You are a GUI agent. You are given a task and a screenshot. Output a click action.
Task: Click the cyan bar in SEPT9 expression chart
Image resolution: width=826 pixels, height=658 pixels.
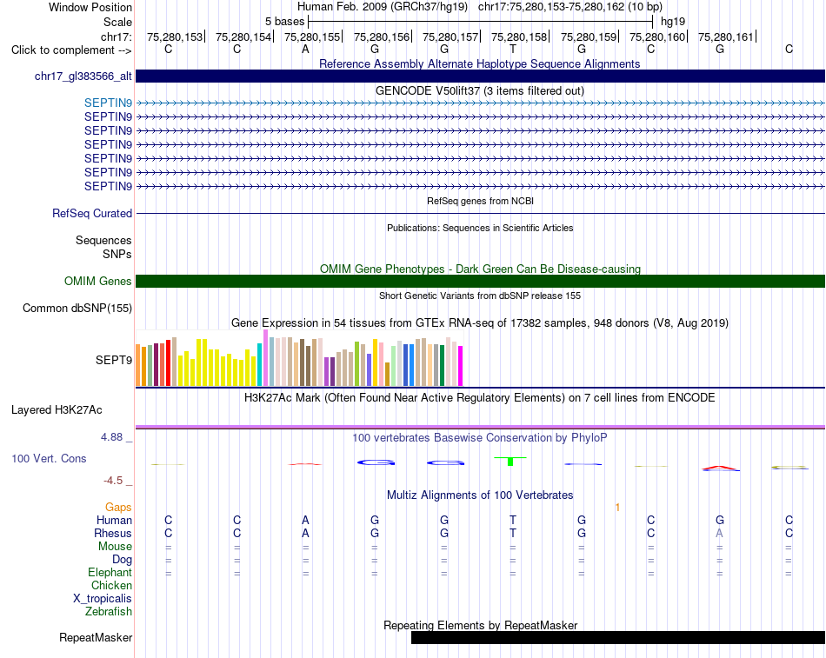tap(259, 364)
